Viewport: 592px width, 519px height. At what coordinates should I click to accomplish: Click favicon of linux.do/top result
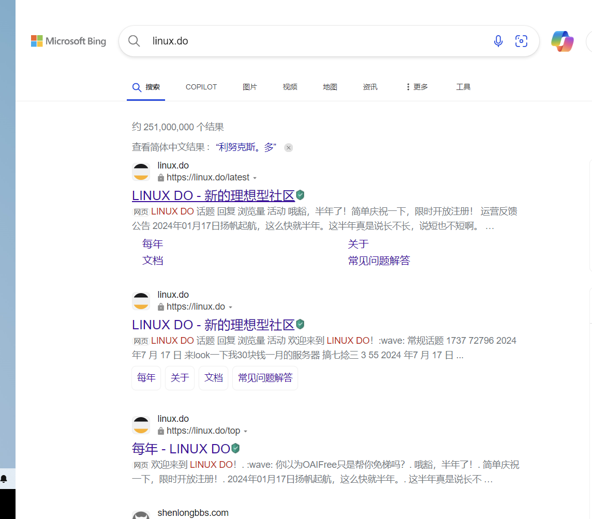141,425
